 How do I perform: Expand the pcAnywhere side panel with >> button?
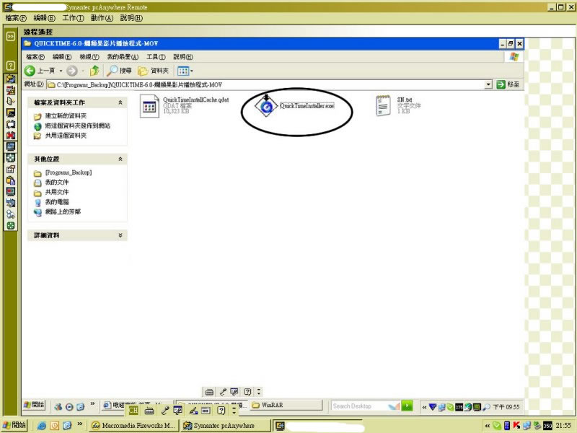tap(11, 36)
